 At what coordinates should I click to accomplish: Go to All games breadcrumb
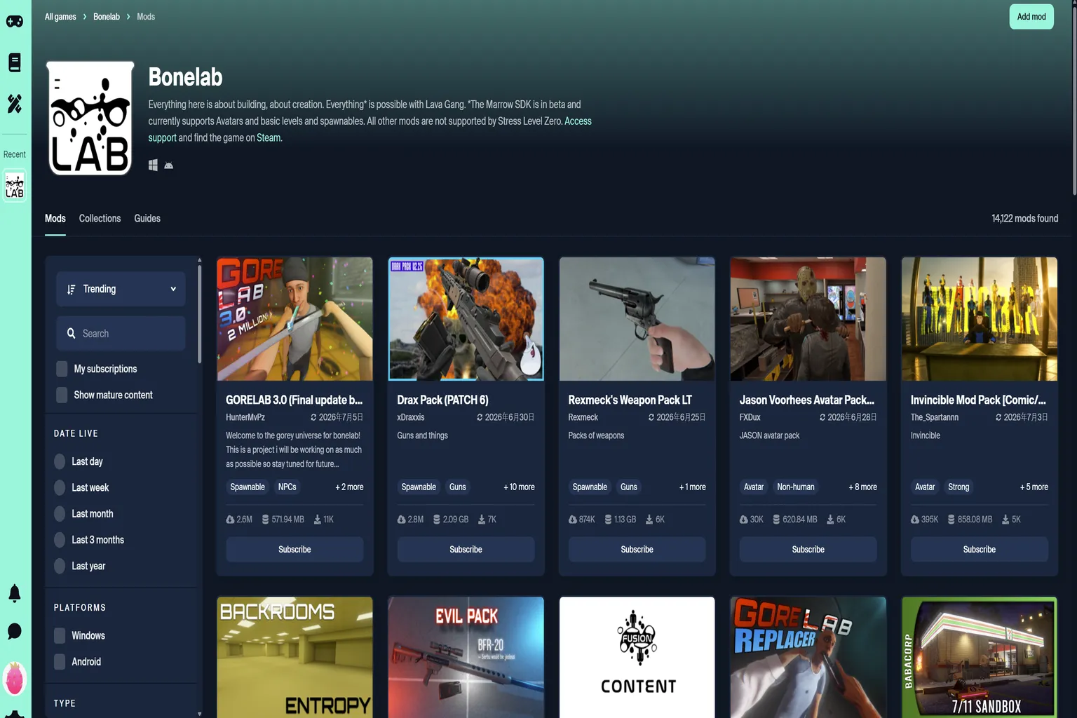point(60,17)
